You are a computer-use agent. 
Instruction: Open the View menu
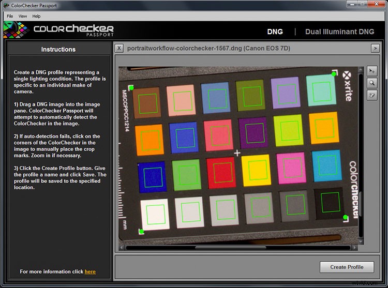(x=23, y=16)
